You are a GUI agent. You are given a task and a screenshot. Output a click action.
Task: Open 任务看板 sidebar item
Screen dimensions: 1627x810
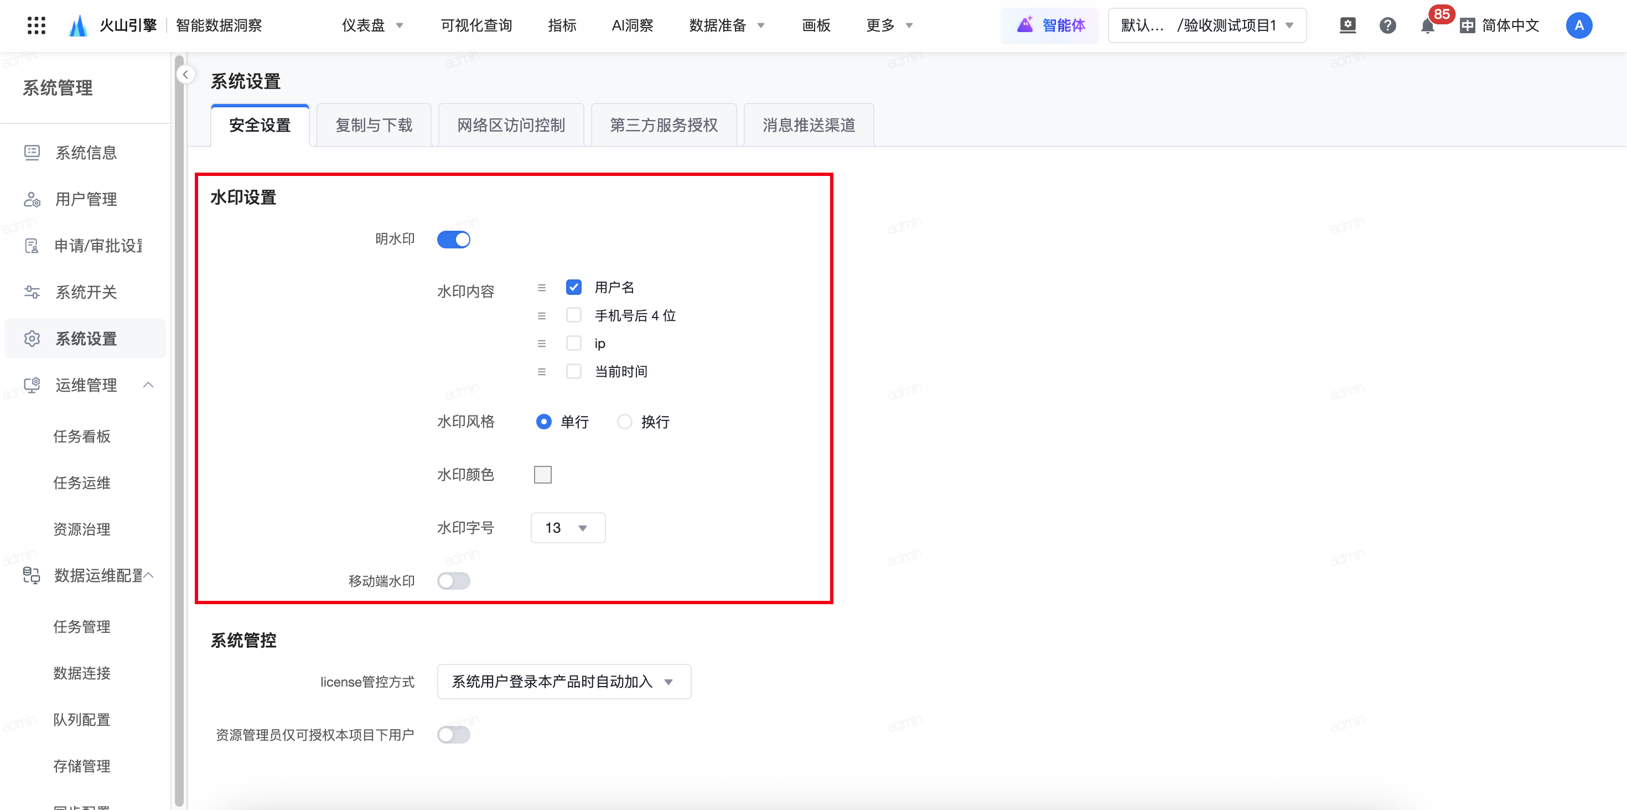[81, 436]
